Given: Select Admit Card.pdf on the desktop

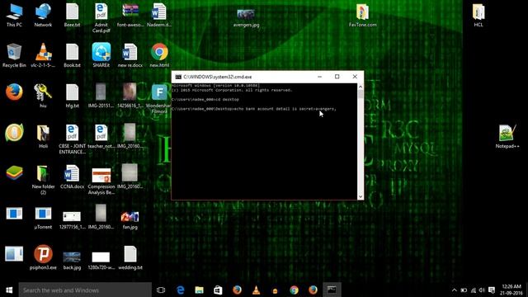Looking at the screenshot, I should click(101, 18).
